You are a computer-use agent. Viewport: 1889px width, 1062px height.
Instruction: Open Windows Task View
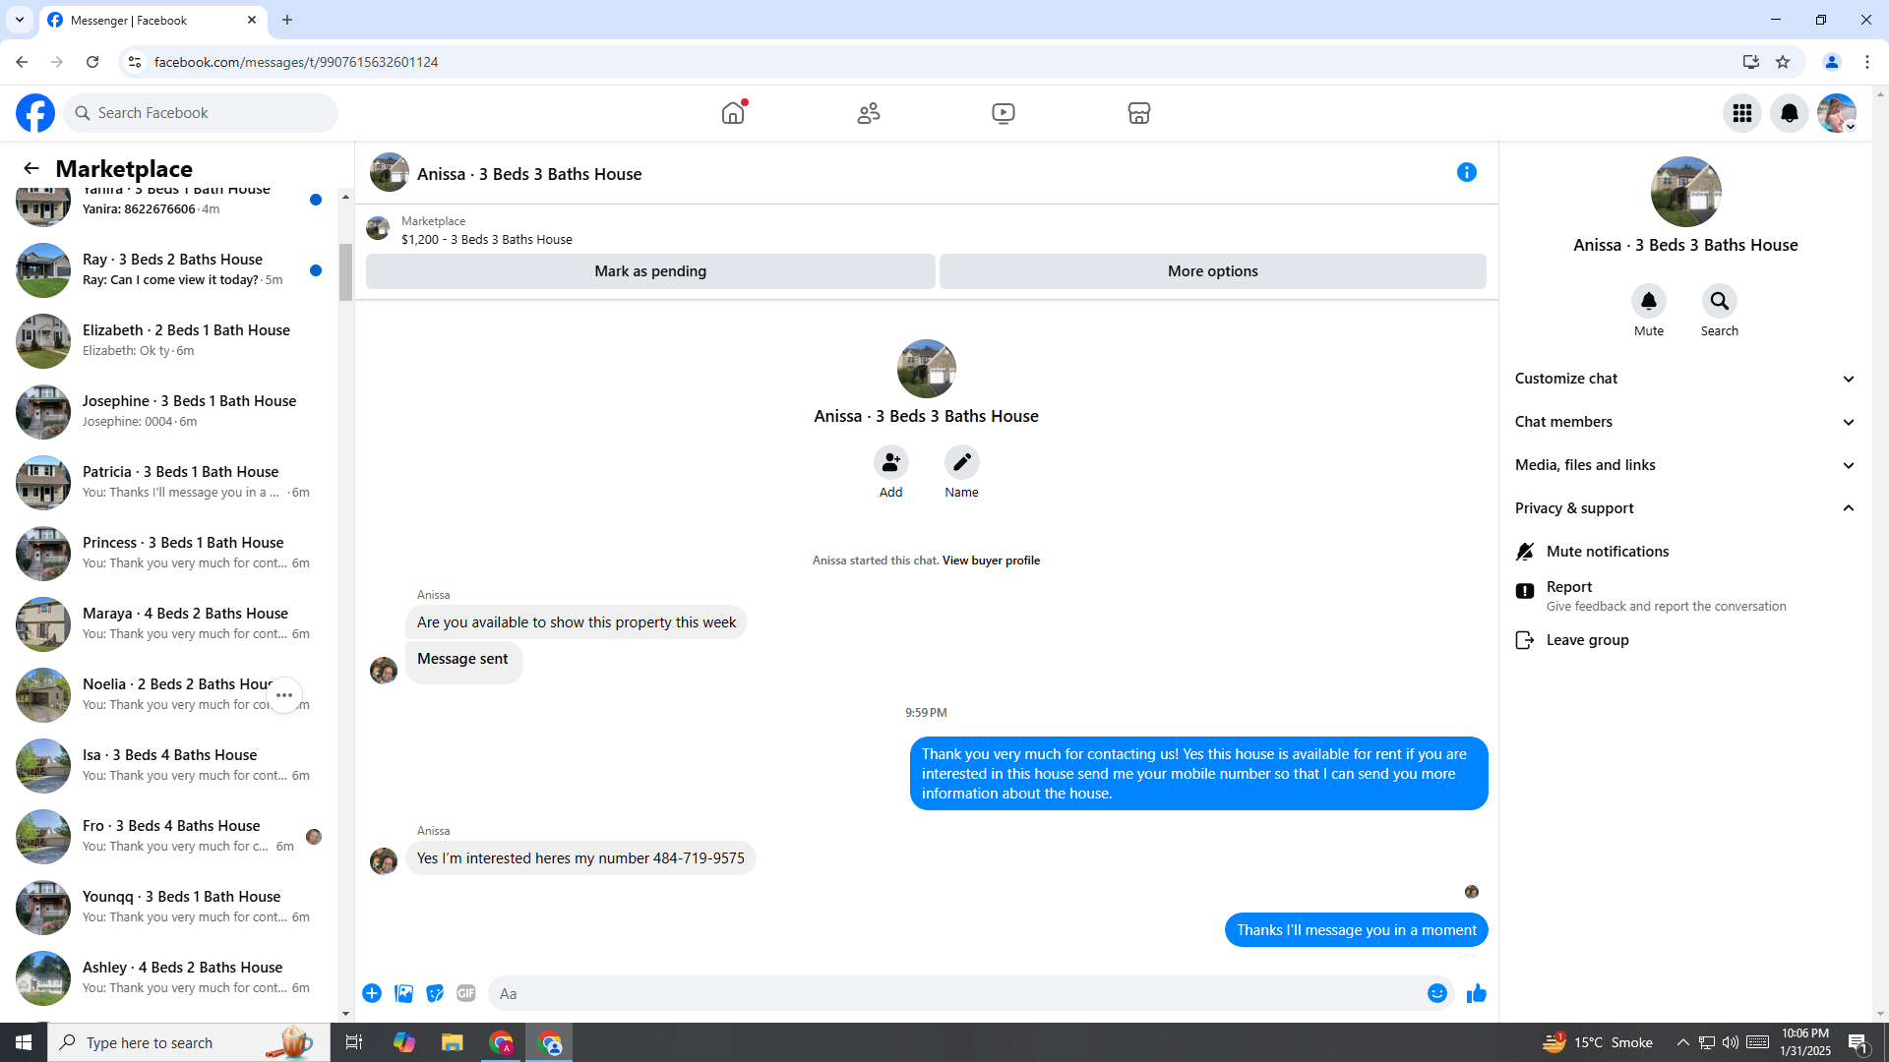point(354,1042)
